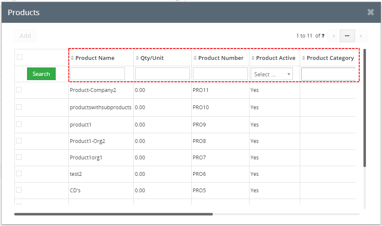The width and height of the screenshot is (382, 226).
Task: Sort by Product Category column arrows
Action: click(303, 58)
